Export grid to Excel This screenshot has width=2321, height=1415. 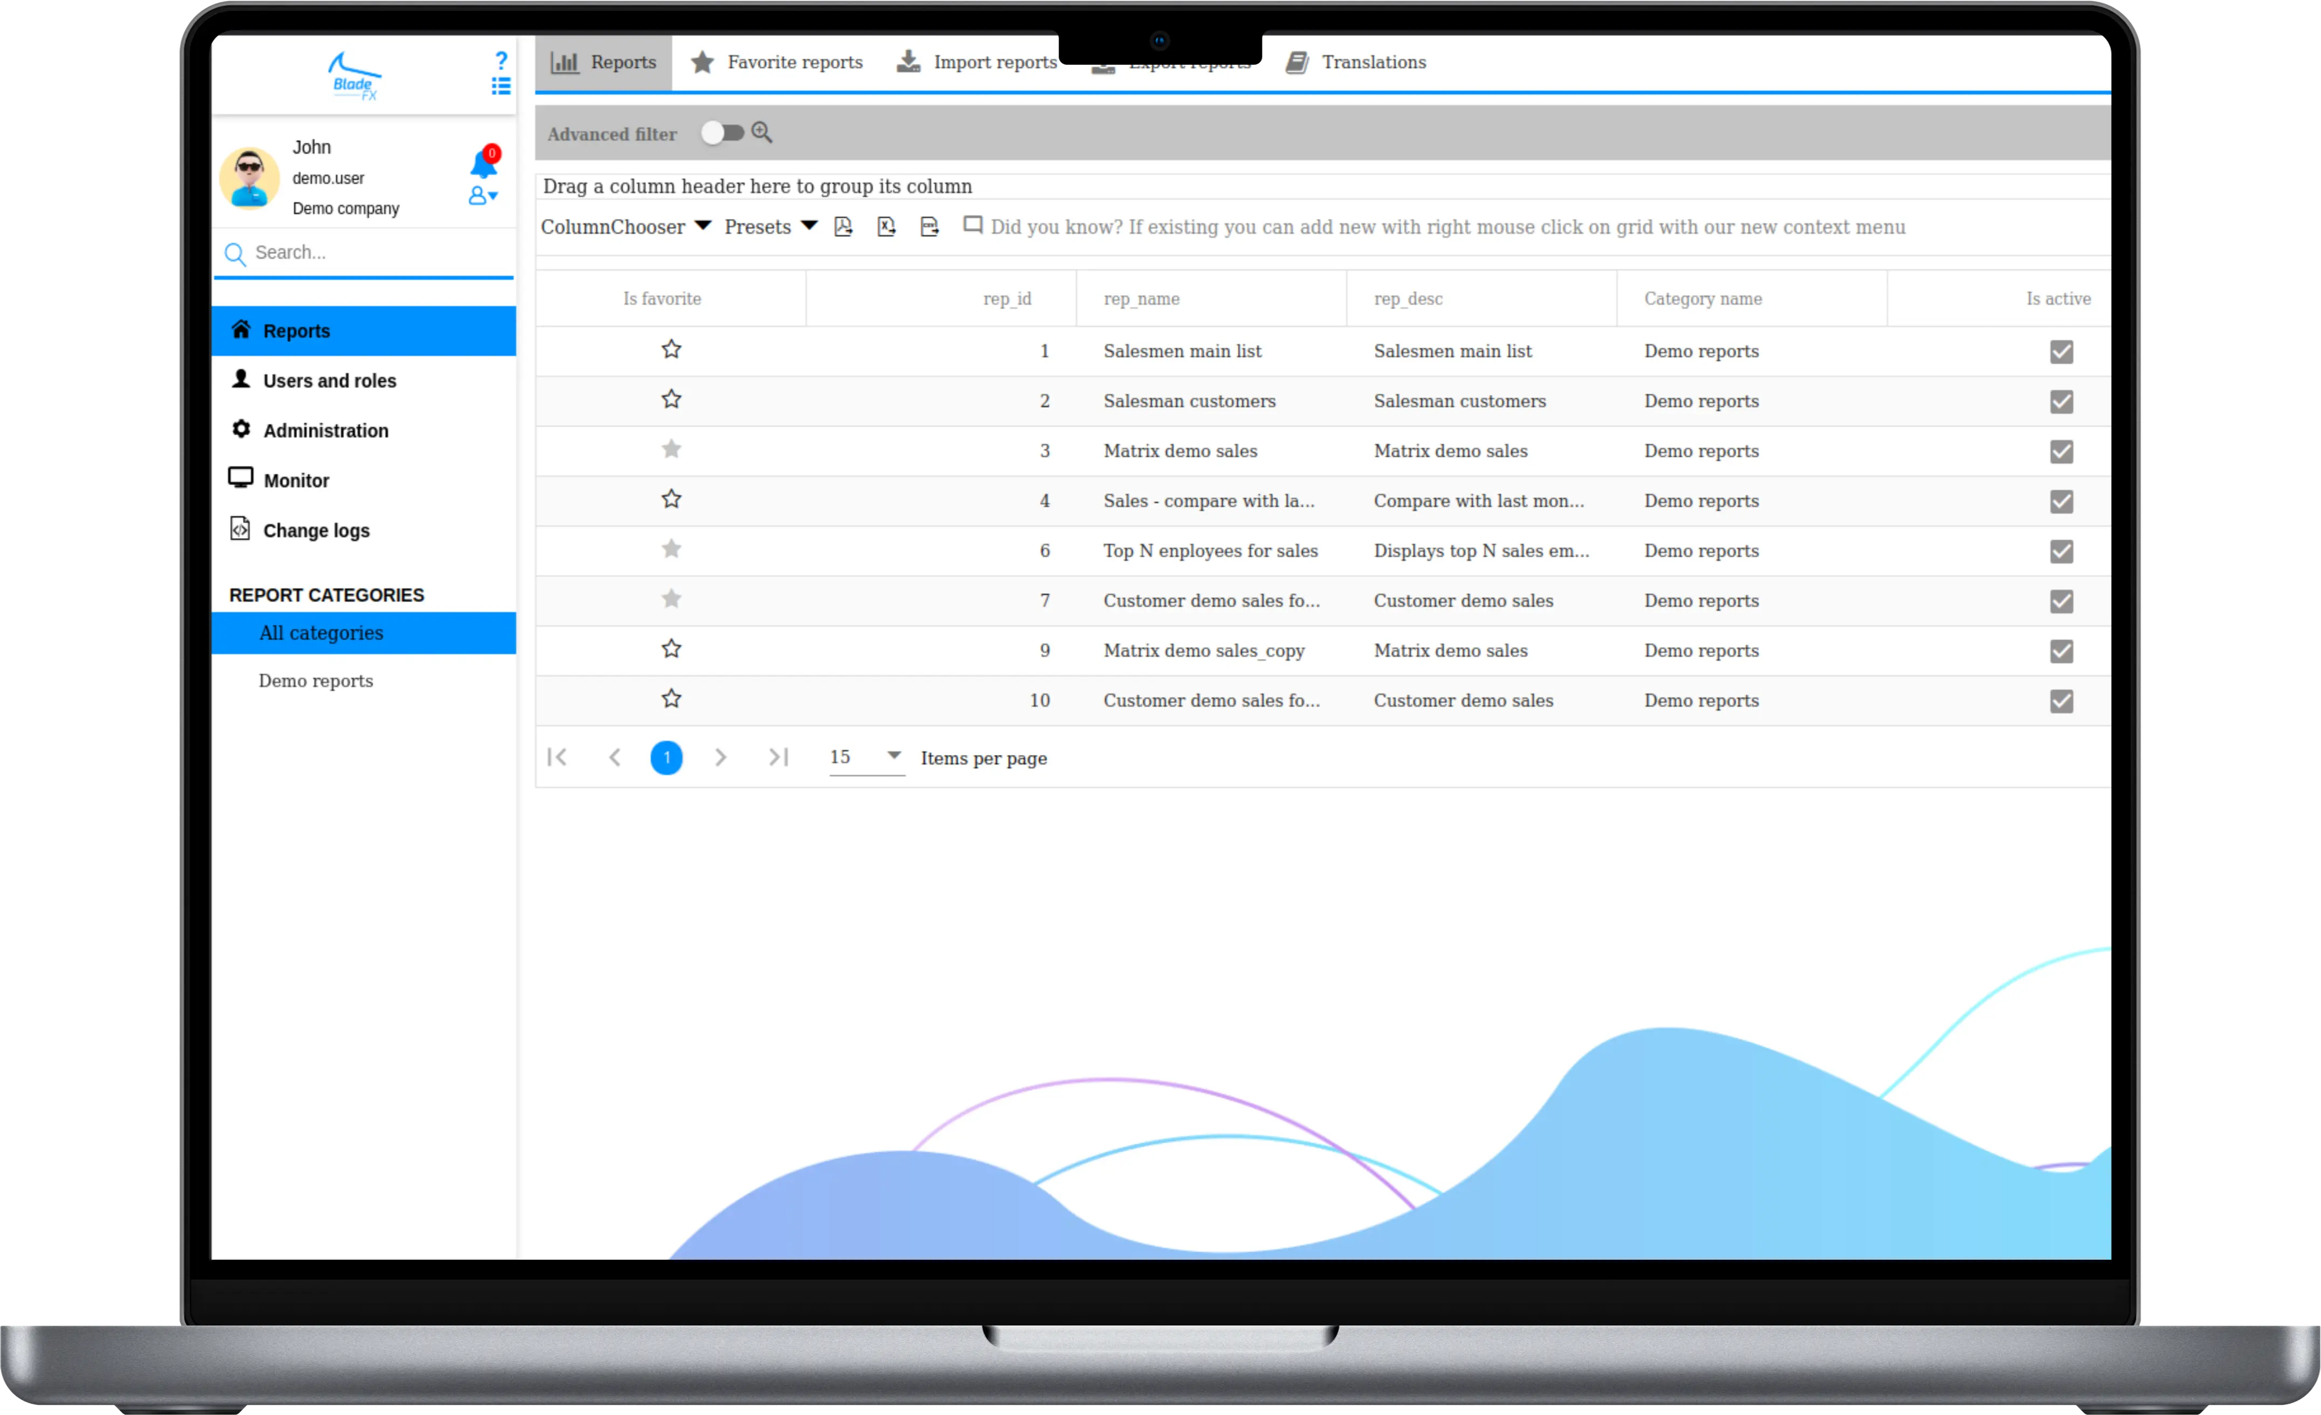click(886, 227)
